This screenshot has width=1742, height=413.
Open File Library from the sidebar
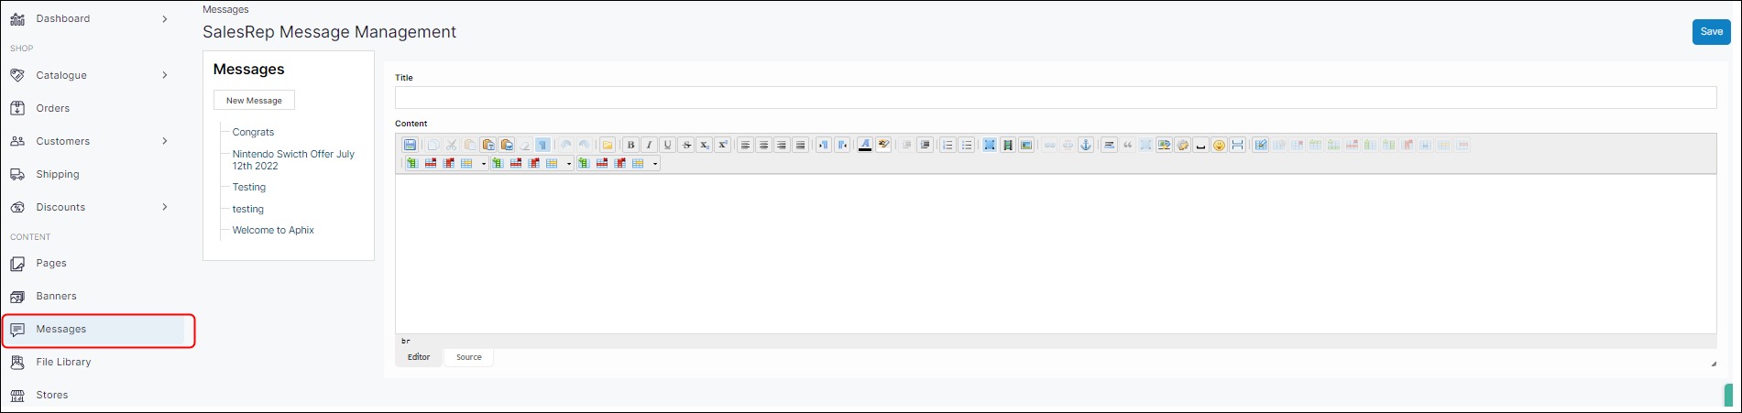63,362
